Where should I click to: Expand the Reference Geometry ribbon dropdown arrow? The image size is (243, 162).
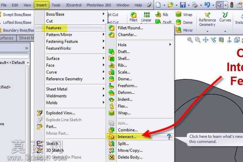point(207,31)
